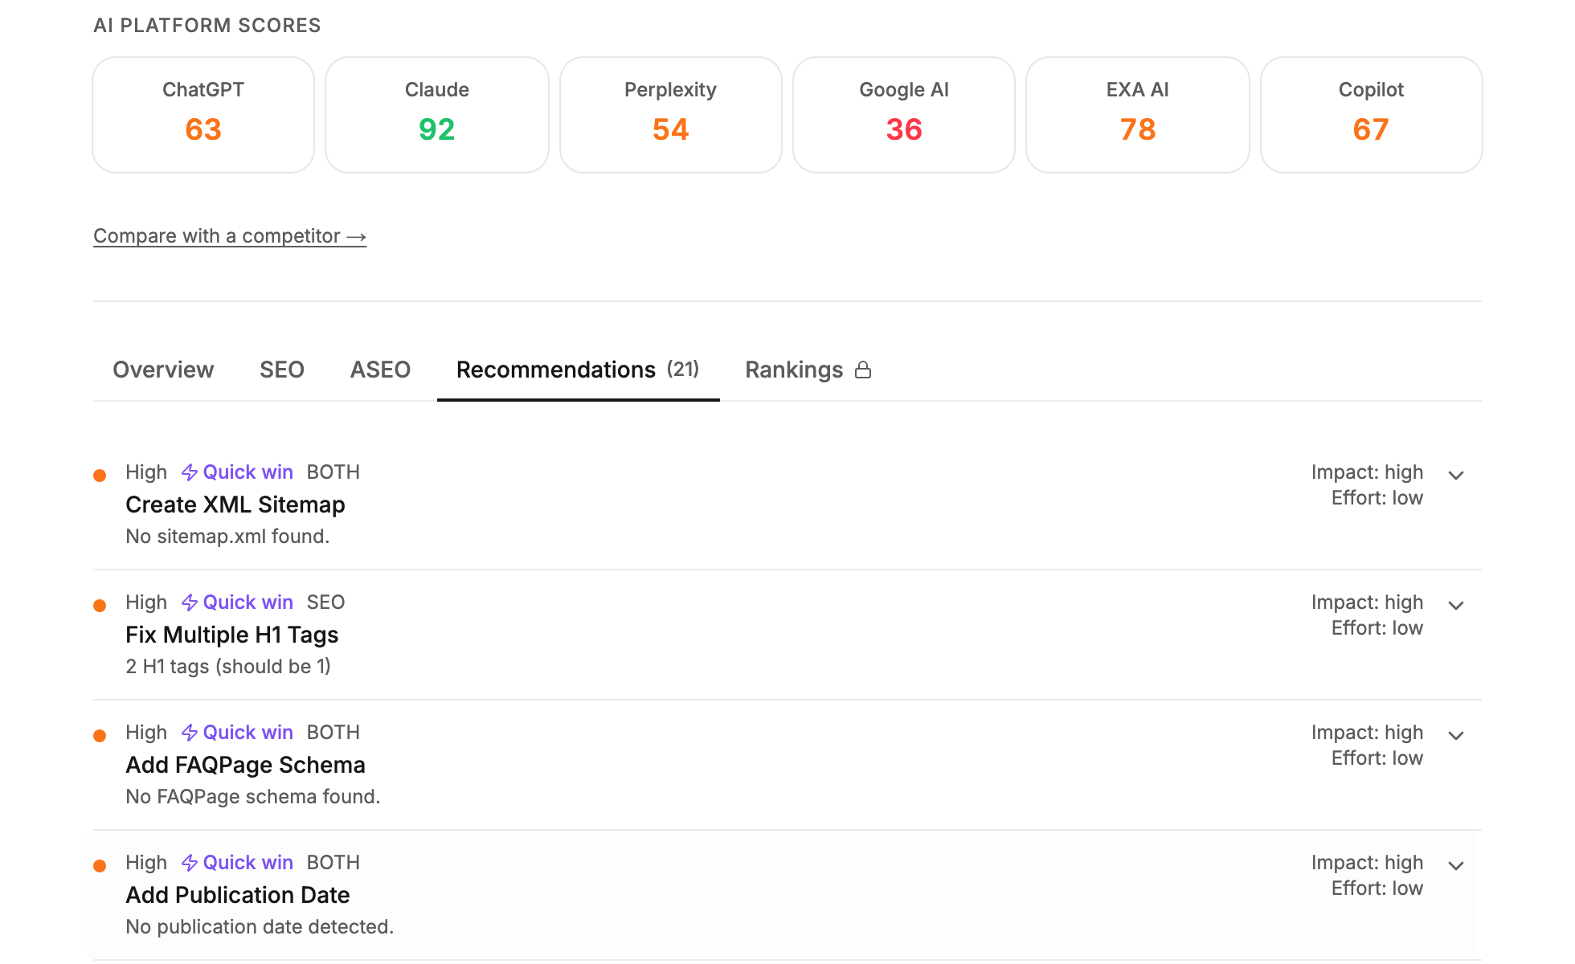Click the Fix Multiple H1 Tags title
1575x964 pixels.
pyautogui.click(x=232, y=635)
